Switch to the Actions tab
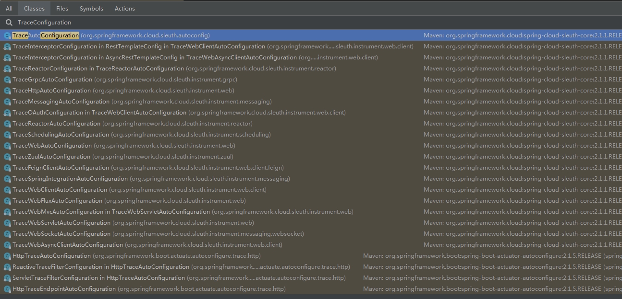Image resolution: width=622 pixels, height=299 pixels. coord(125,8)
